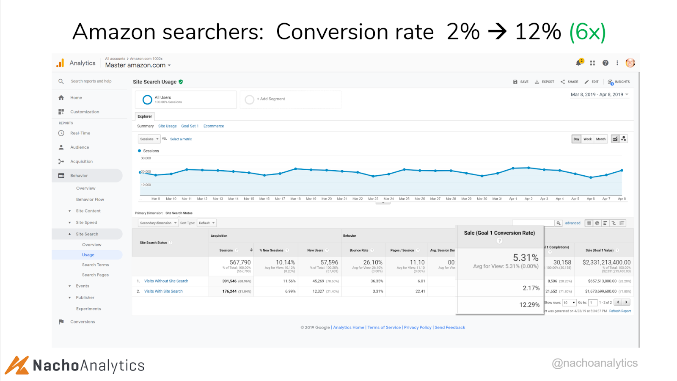677x381 pixels.
Task: Click the Visits With Site Search link
Action: pyautogui.click(x=163, y=291)
